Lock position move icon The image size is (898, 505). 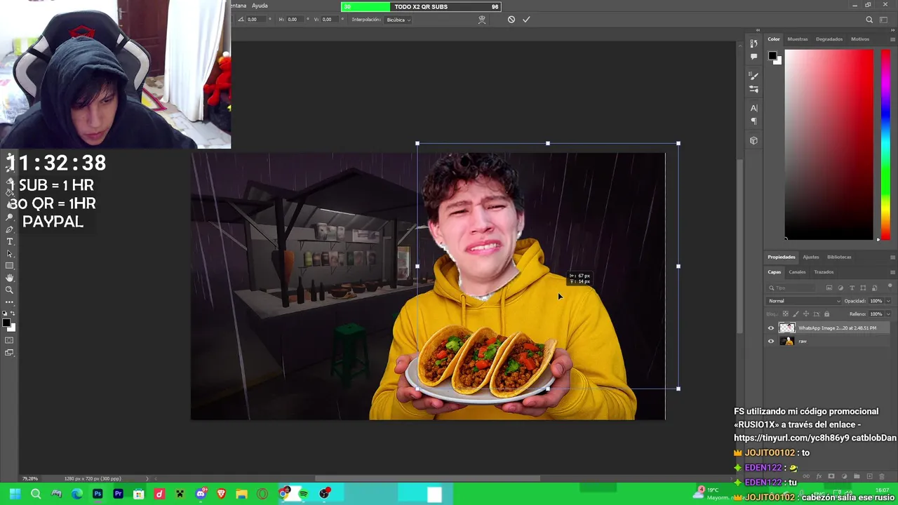pos(806,314)
